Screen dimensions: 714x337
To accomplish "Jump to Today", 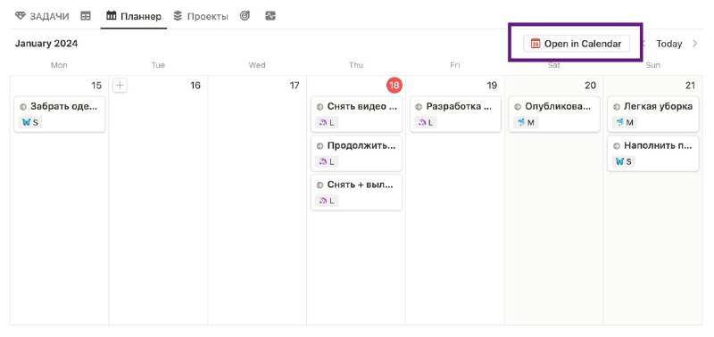I will coord(668,44).
